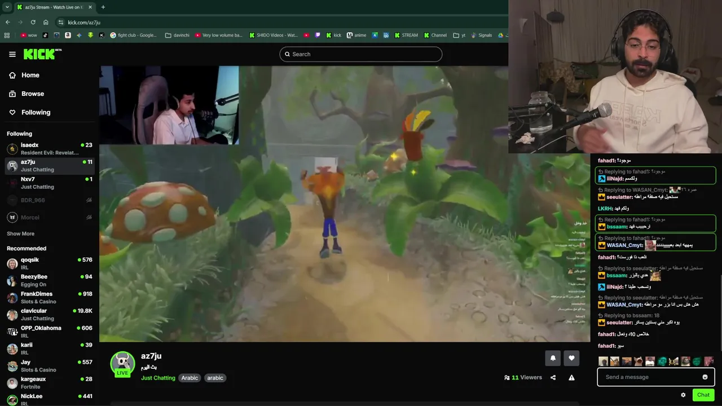Click the viewers count icon
The width and height of the screenshot is (722, 406).
507,378
